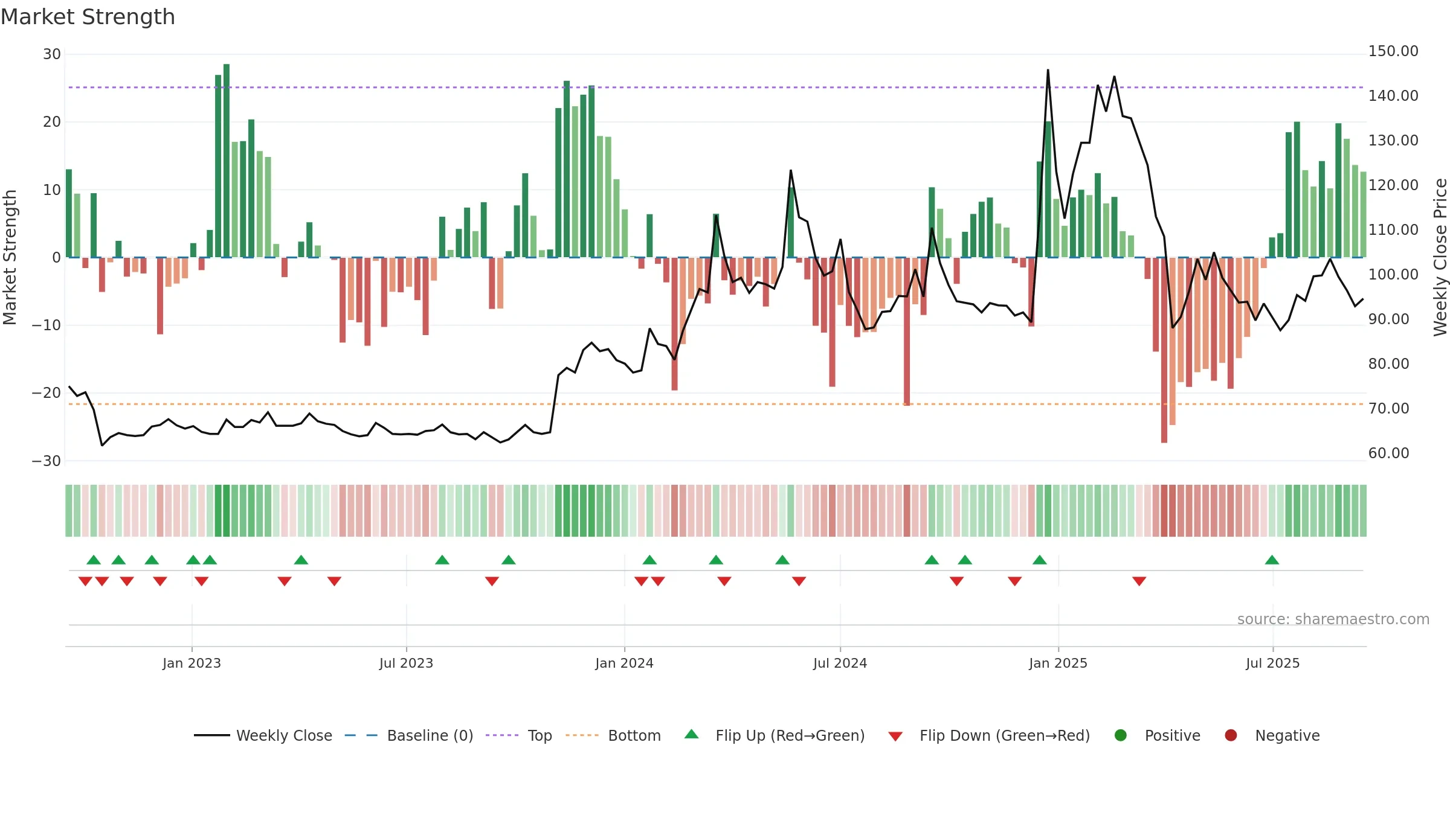Click the −30 tick on the left axis
This screenshot has height=815, width=1450.
47,461
